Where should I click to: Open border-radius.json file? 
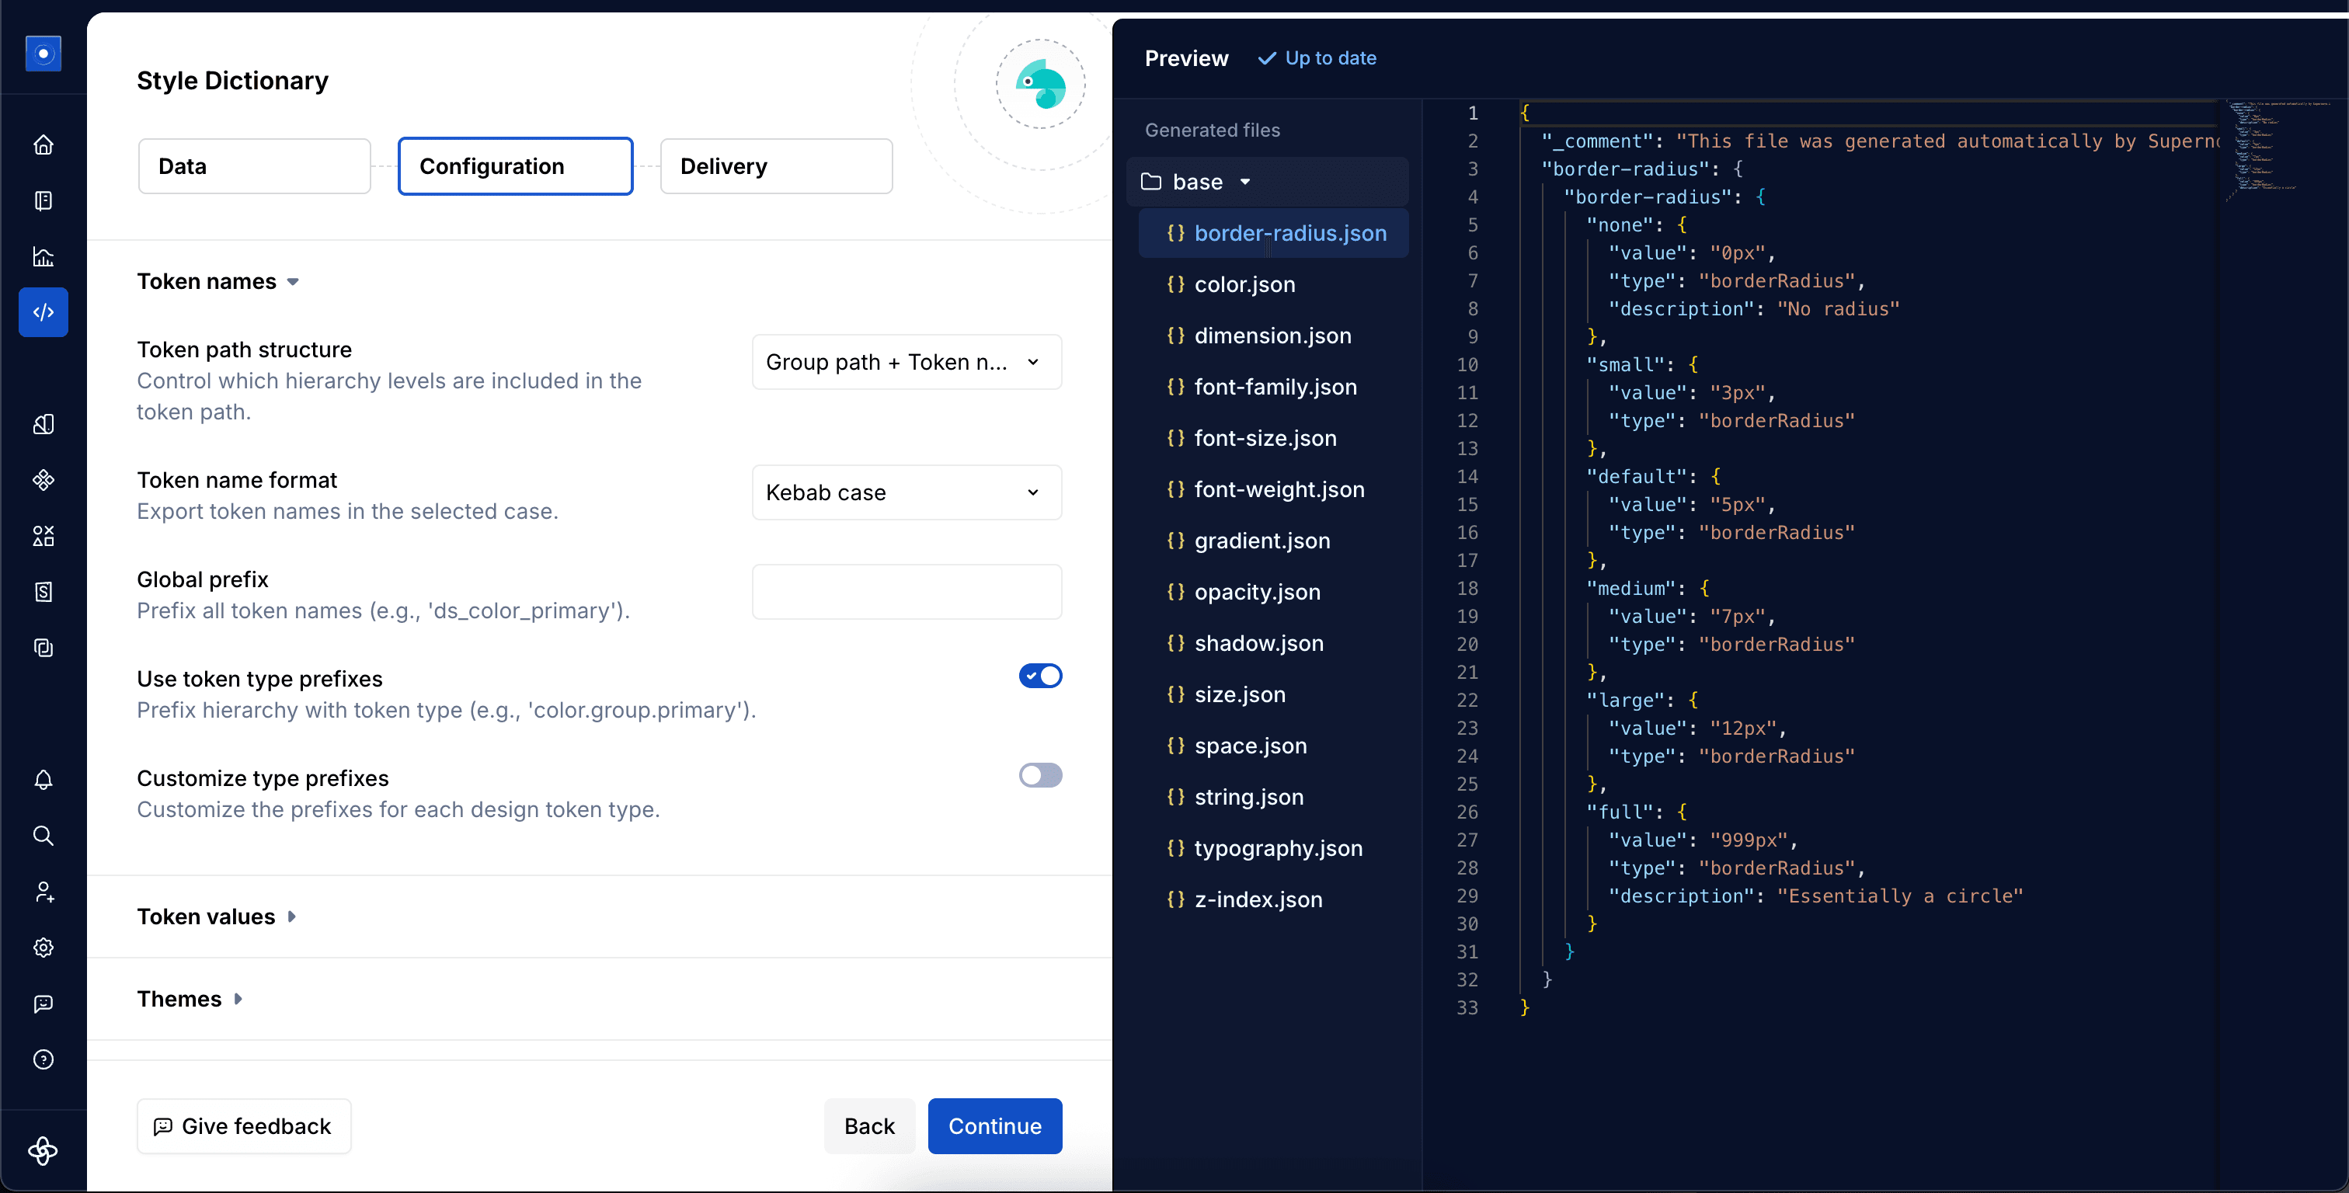tap(1273, 232)
